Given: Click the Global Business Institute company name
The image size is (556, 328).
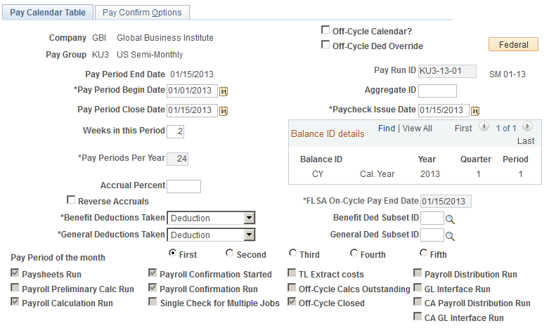Looking at the screenshot, I should click(x=165, y=38).
